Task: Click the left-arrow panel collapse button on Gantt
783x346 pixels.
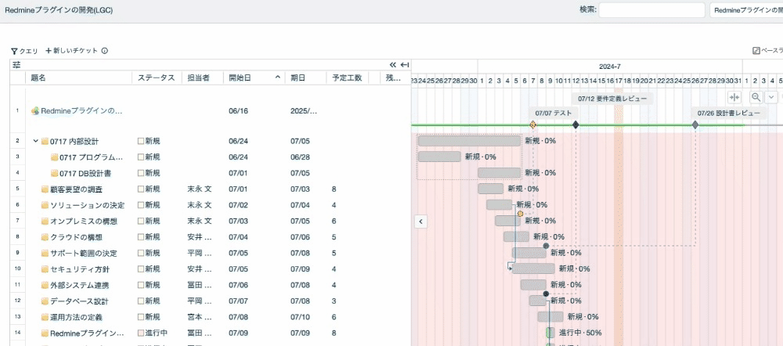Action: [421, 222]
